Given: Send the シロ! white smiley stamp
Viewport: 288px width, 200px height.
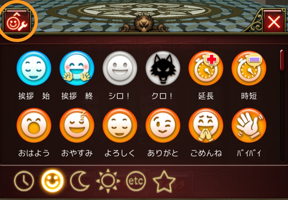Looking at the screenshot, I should point(120,68).
